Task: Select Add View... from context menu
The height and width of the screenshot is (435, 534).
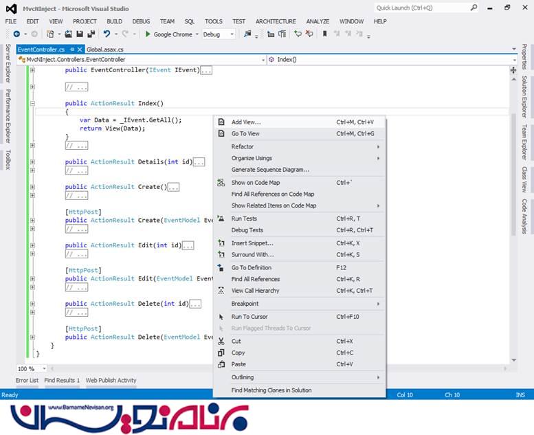Action: (x=246, y=122)
